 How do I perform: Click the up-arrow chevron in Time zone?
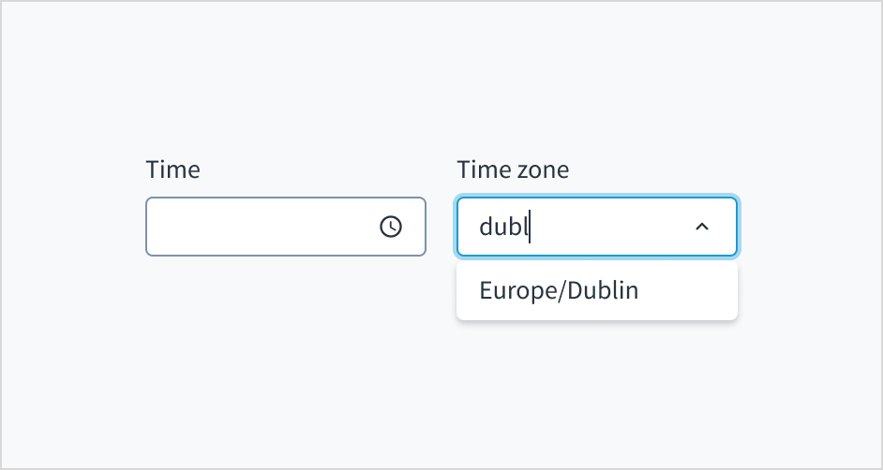701,227
